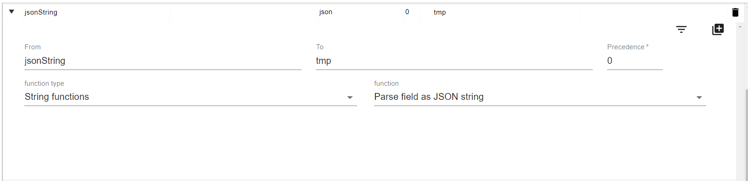Viewport: 748px width, 181px height.
Task: Open the filter list icon
Action: 681,30
